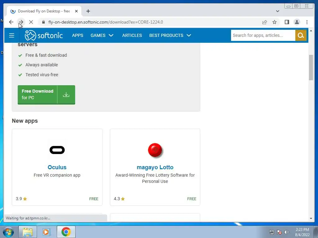
Task: Click the download arrow icon on green button
Action: (x=66, y=95)
